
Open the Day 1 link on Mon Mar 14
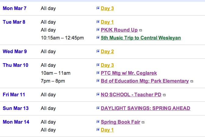coord(107,130)
